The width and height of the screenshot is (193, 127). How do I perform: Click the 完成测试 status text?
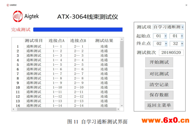click(x=21, y=30)
